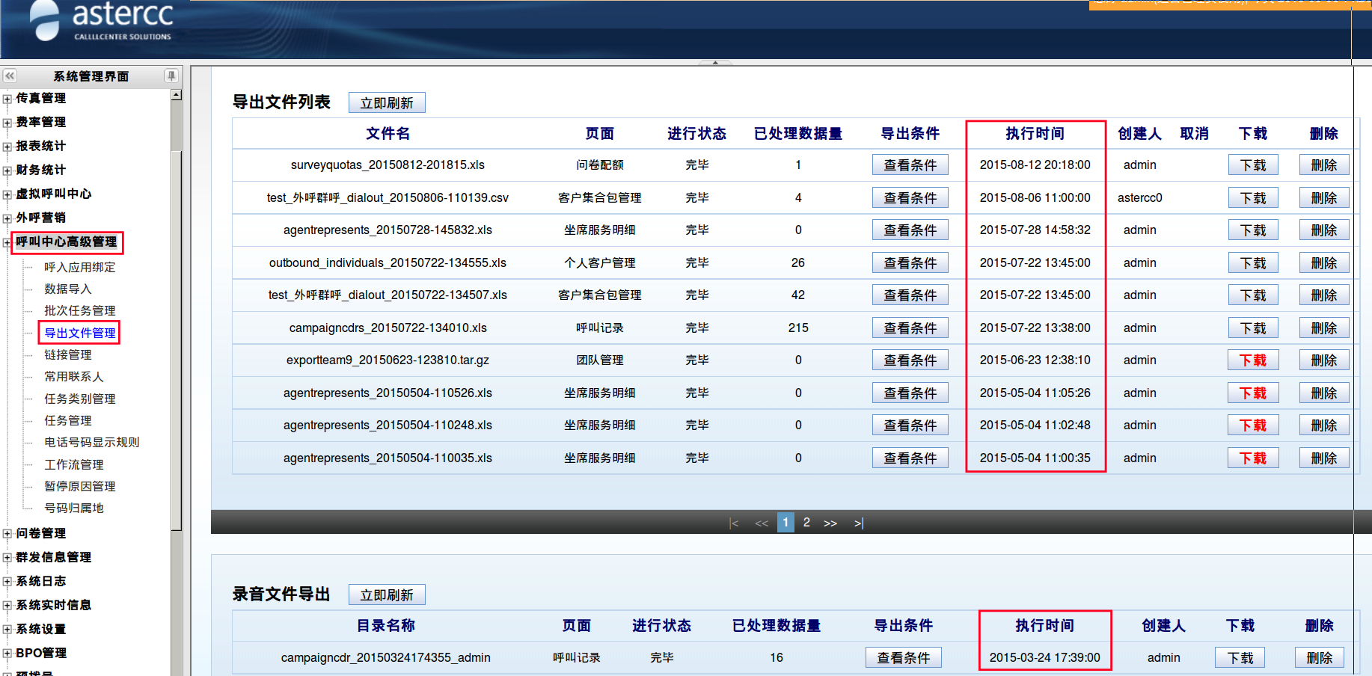The width and height of the screenshot is (1372, 676).
Task: Click the pin icon in sidebar header
Action: 171,76
